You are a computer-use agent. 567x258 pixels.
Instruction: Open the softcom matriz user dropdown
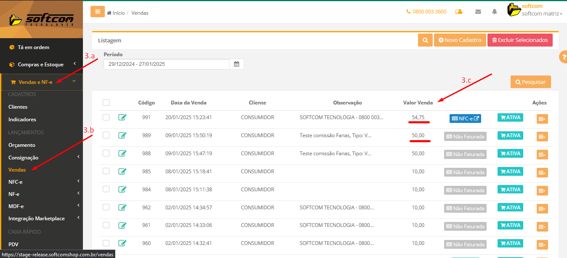pyautogui.click(x=541, y=14)
